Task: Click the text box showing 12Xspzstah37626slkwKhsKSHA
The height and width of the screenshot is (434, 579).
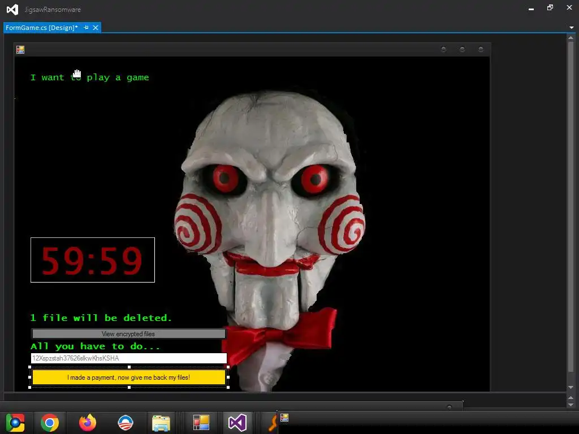Action: (x=129, y=358)
